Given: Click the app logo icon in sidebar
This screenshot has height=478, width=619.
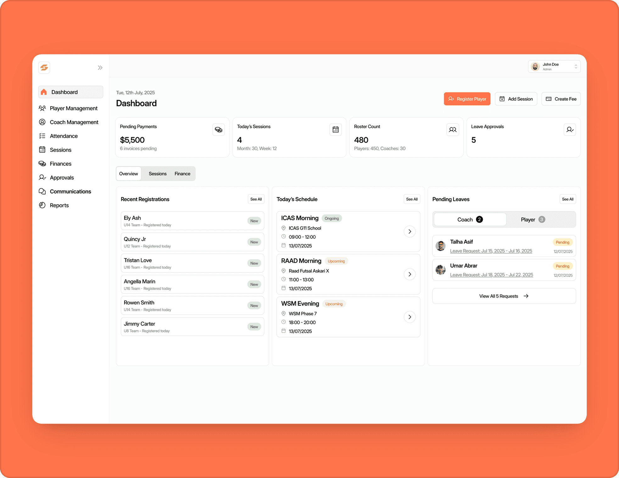Looking at the screenshot, I should pyautogui.click(x=44, y=67).
